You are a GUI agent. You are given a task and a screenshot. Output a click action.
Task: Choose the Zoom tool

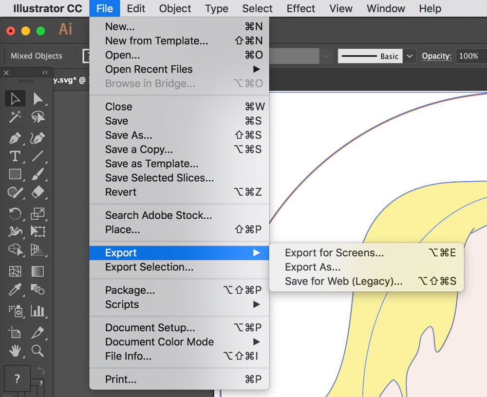point(38,351)
